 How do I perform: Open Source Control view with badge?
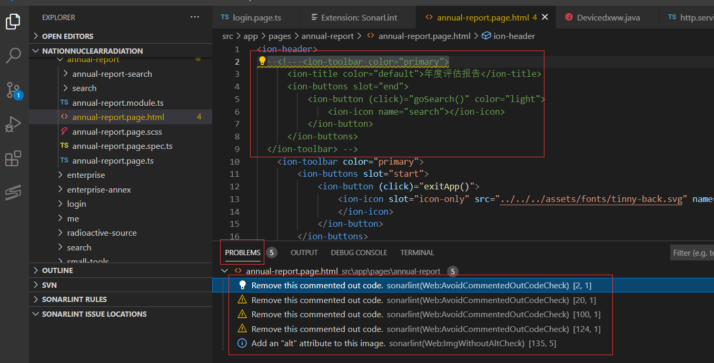[x=13, y=90]
